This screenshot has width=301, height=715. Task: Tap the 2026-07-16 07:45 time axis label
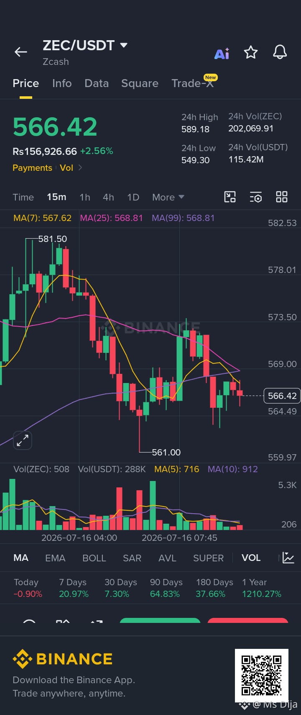click(x=179, y=538)
